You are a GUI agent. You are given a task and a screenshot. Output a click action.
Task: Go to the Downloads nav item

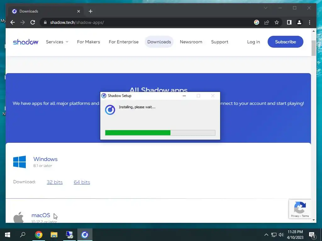[159, 42]
